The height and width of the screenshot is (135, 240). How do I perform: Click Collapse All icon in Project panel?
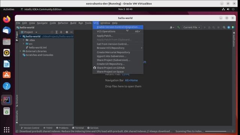(x=61, y=32)
